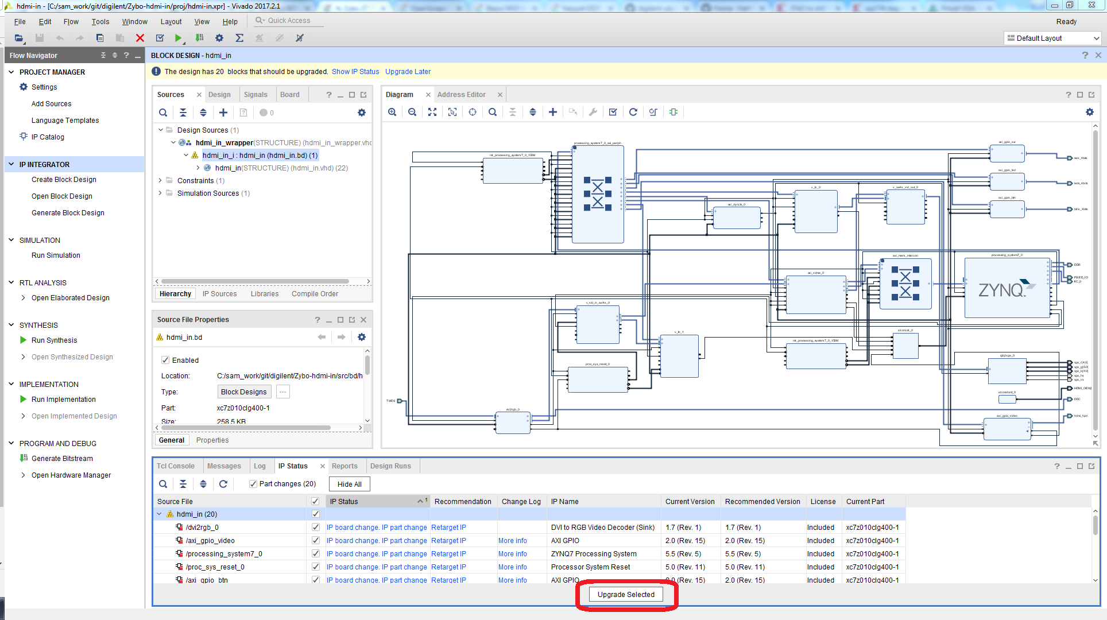The width and height of the screenshot is (1107, 620).
Task: Click the Upgrade Later link
Action: tap(408, 72)
